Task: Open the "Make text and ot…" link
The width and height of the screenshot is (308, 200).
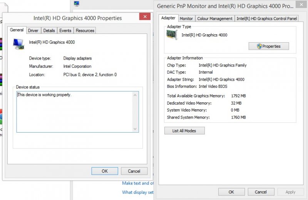Action: (137, 183)
